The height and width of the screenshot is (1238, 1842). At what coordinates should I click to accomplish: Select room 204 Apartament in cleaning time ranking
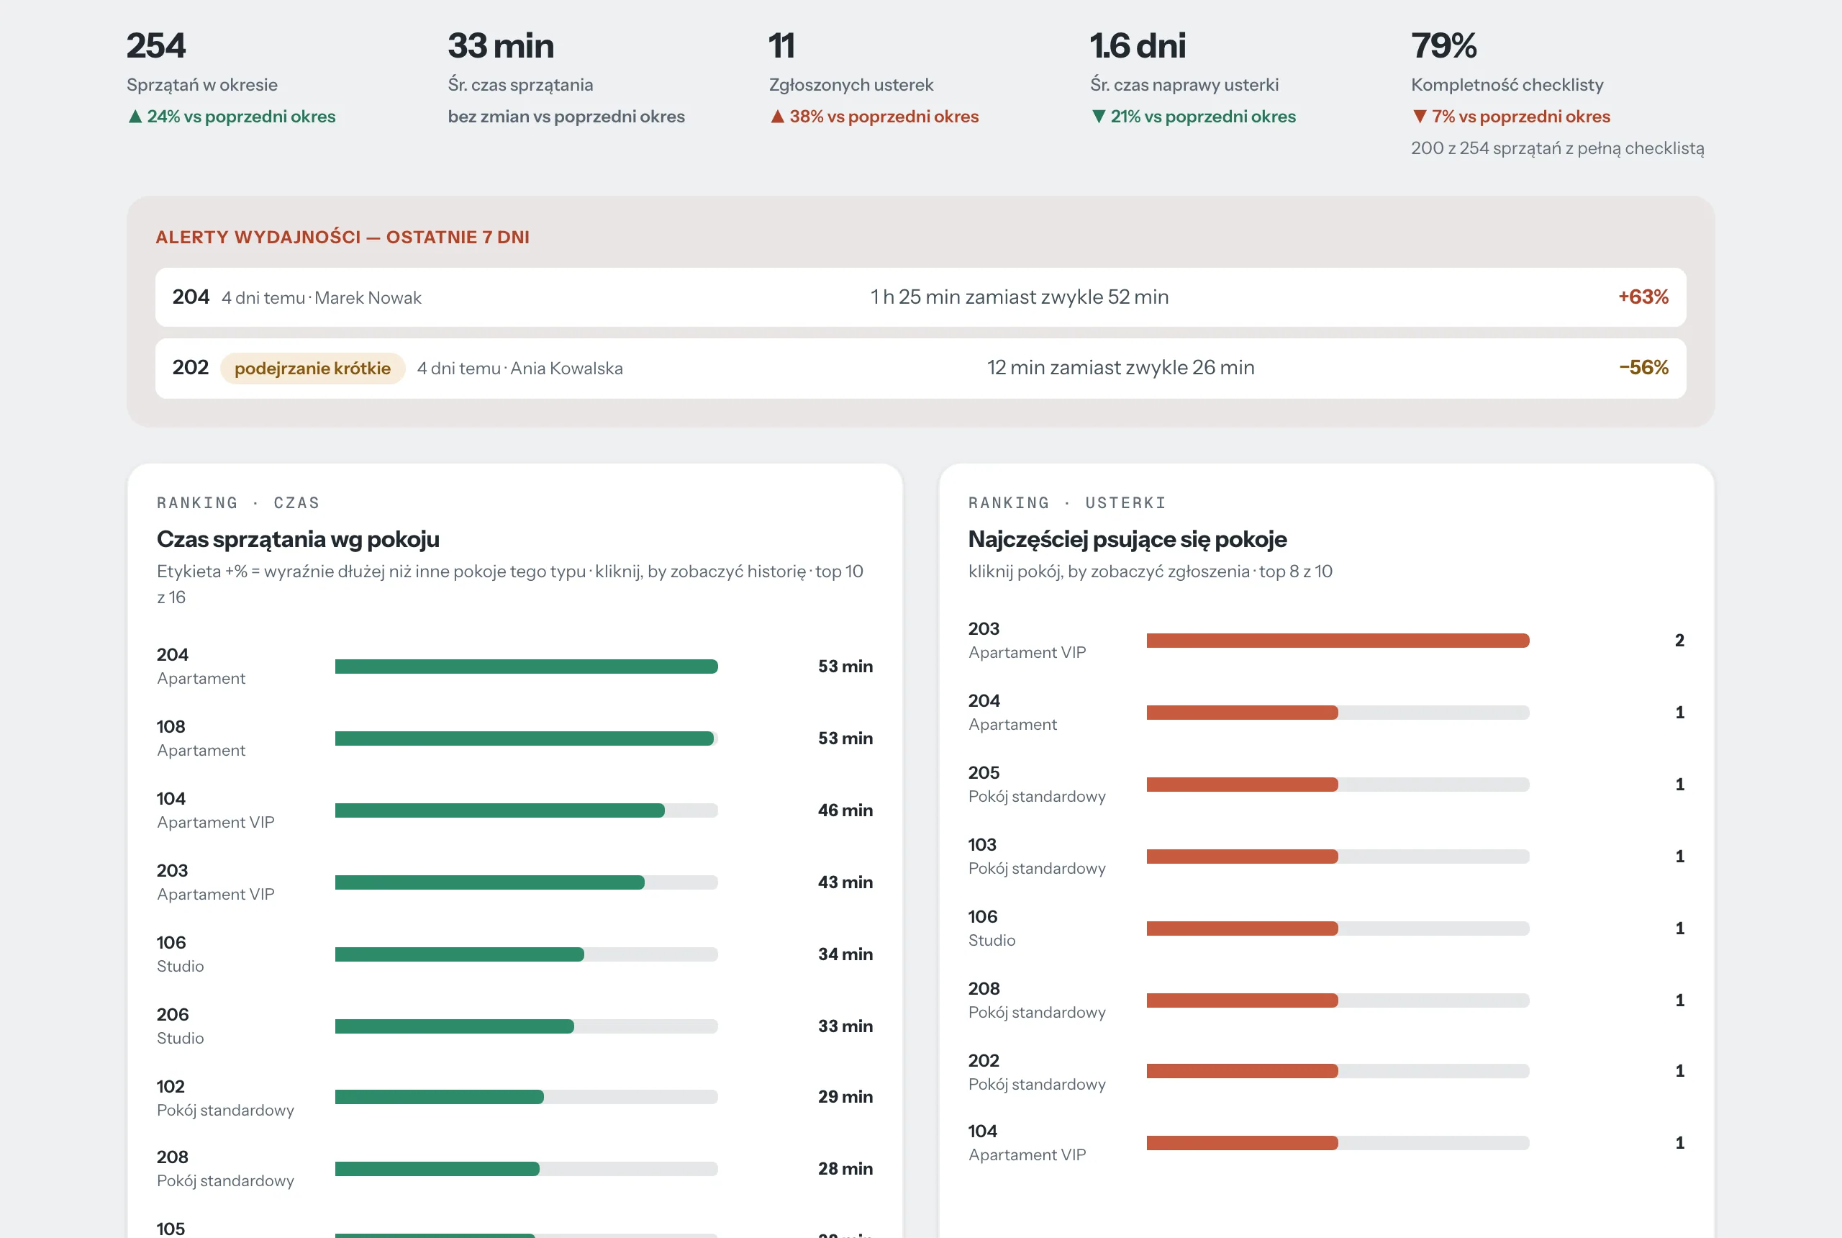tap(514, 667)
